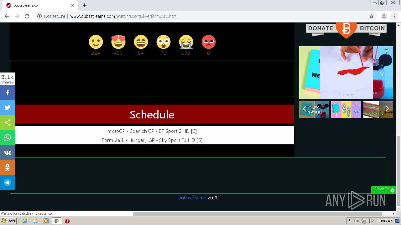
Task: Open the Chrome profile avatar
Action: (x=384, y=16)
